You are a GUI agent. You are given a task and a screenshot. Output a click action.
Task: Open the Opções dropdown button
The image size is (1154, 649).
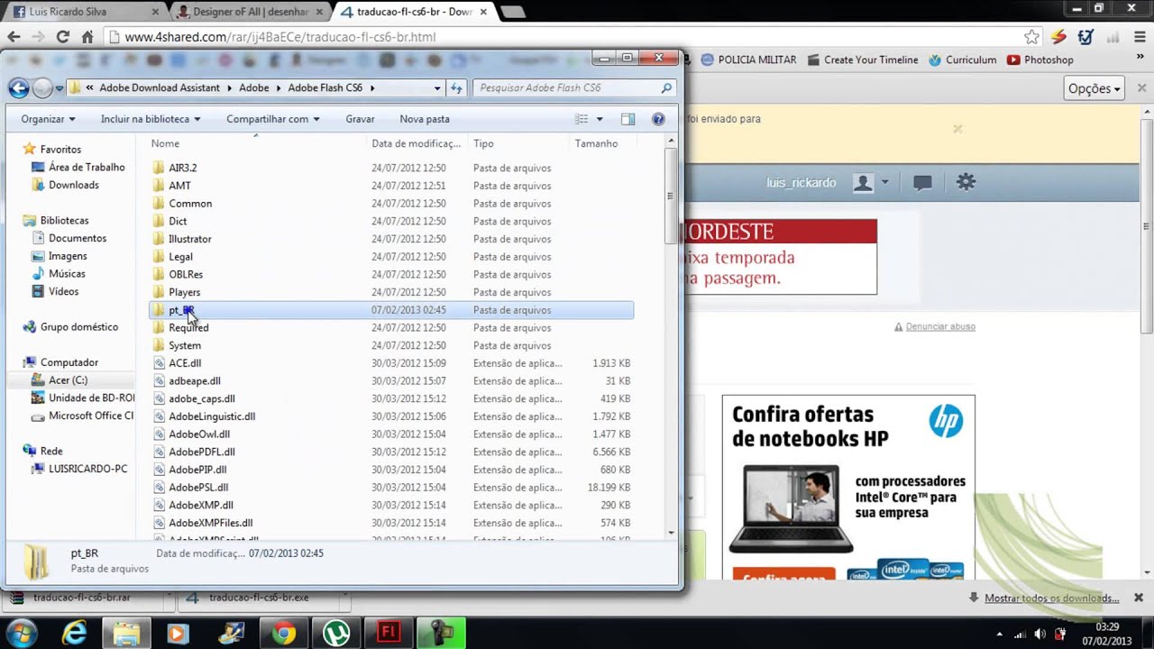tap(1094, 88)
